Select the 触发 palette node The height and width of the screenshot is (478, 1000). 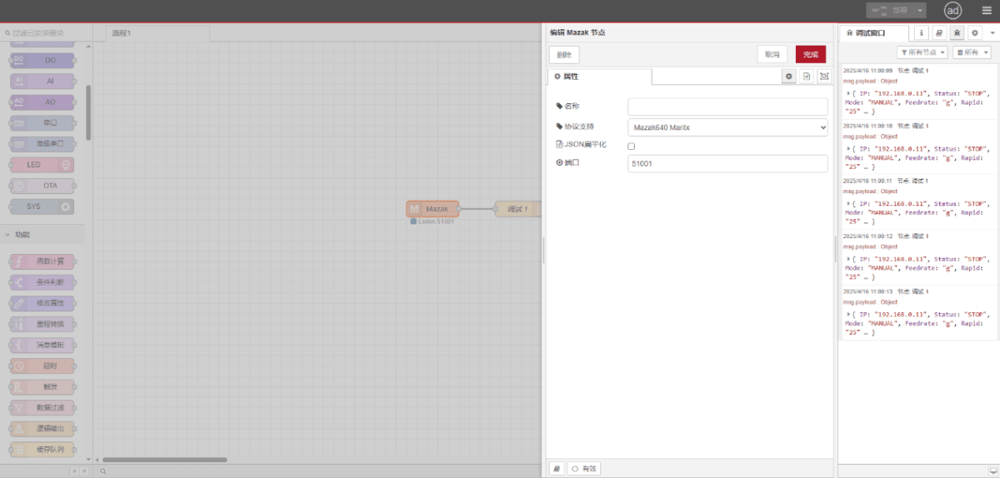42,387
